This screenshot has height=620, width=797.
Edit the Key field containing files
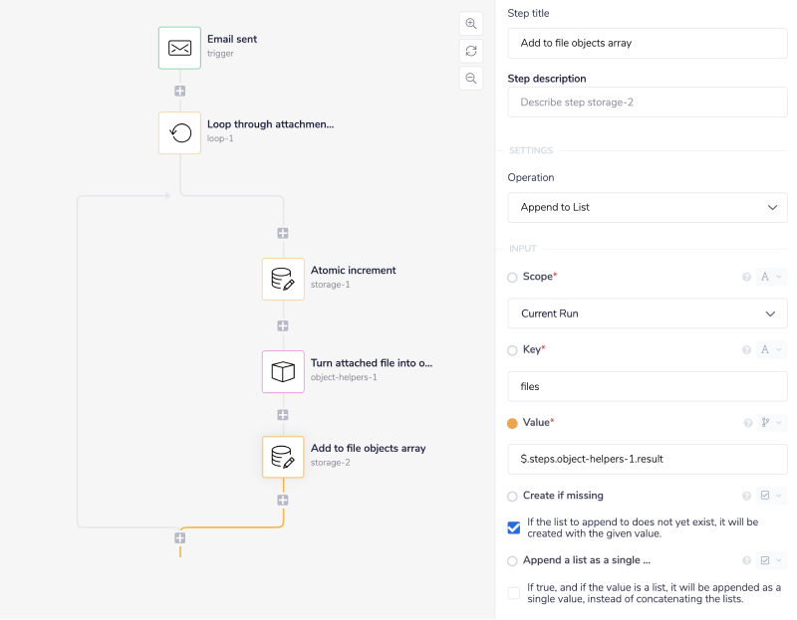point(648,386)
